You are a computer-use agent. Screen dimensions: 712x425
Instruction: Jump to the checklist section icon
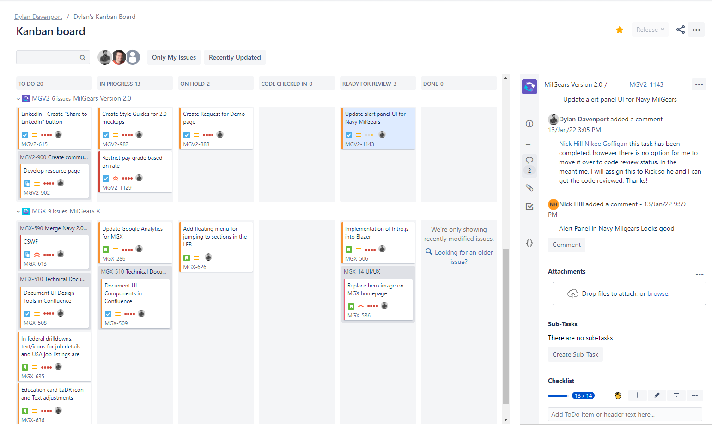pos(529,206)
